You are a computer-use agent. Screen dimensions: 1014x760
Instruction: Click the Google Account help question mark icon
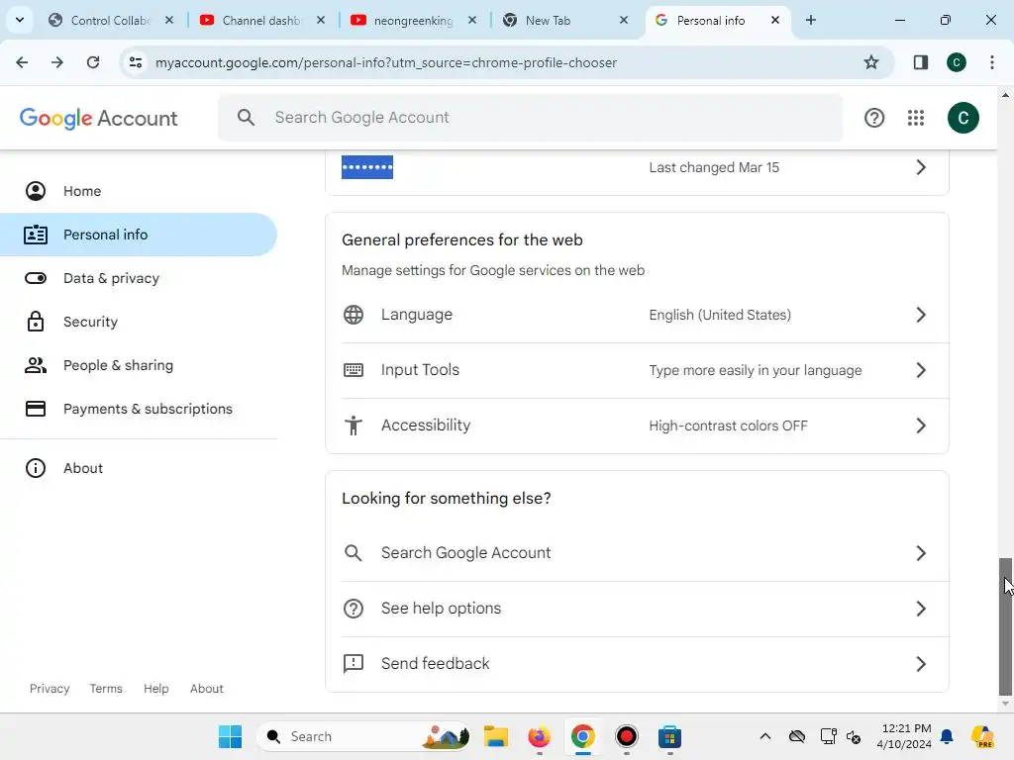pos(873,118)
